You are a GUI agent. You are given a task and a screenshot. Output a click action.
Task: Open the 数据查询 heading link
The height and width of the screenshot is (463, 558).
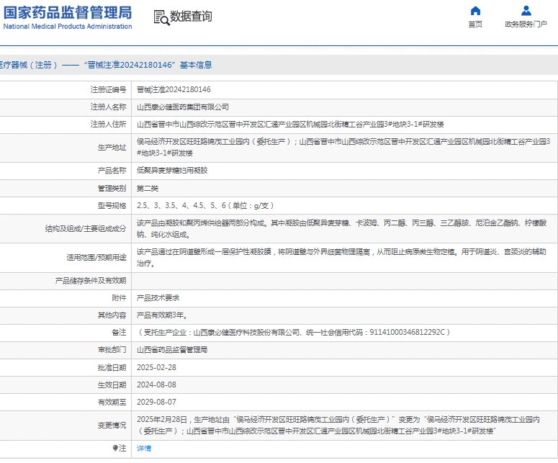pyautogui.click(x=191, y=17)
